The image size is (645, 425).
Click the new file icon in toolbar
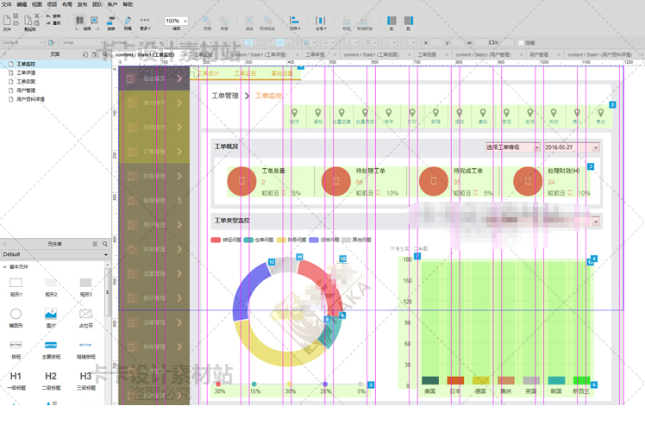[x=7, y=21]
